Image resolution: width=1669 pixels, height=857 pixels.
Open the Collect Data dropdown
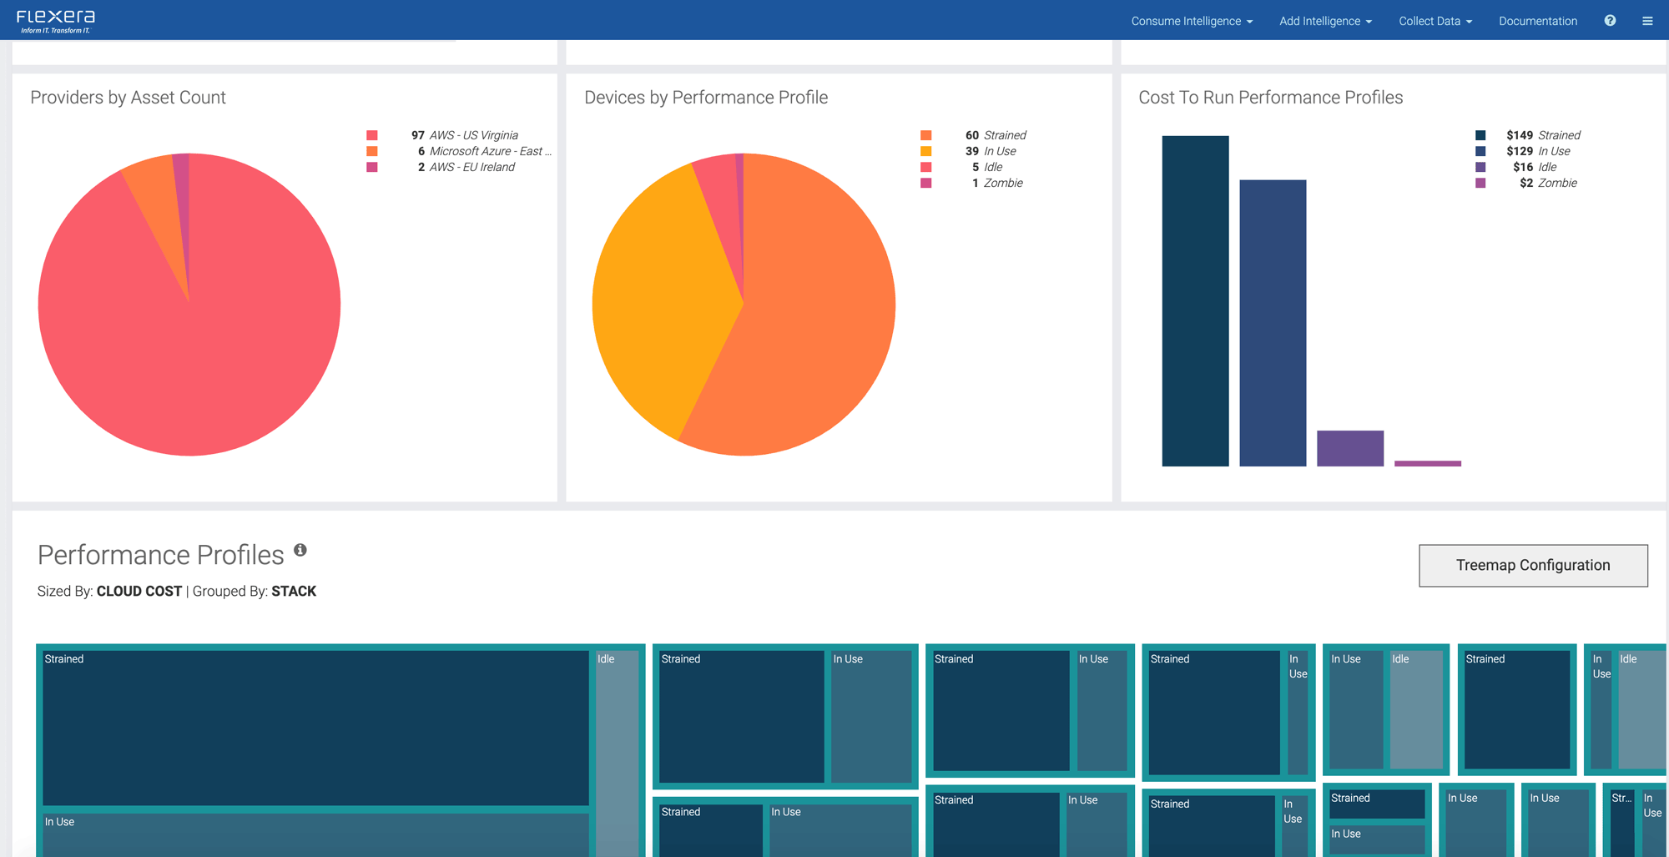(x=1435, y=21)
